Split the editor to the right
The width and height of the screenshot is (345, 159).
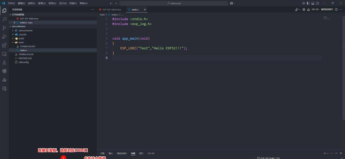tap(336, 10)
